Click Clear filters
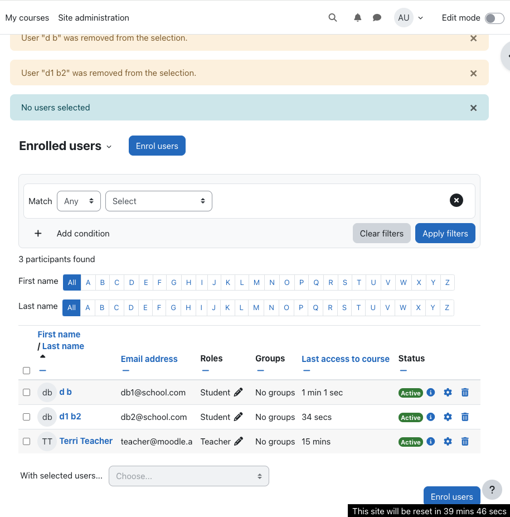This screenshot has height=517, width=510. [x=381, y=234]
